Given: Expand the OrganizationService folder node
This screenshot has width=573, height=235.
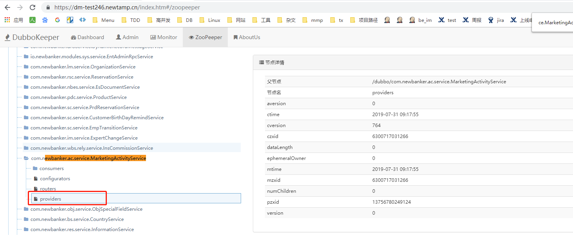Looking at the screenshot, I should (x=26, y=67).
